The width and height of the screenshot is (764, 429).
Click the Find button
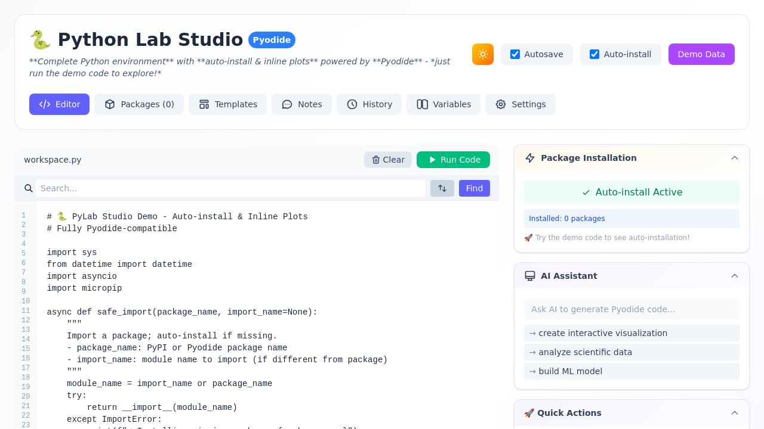tap(475, 188)
